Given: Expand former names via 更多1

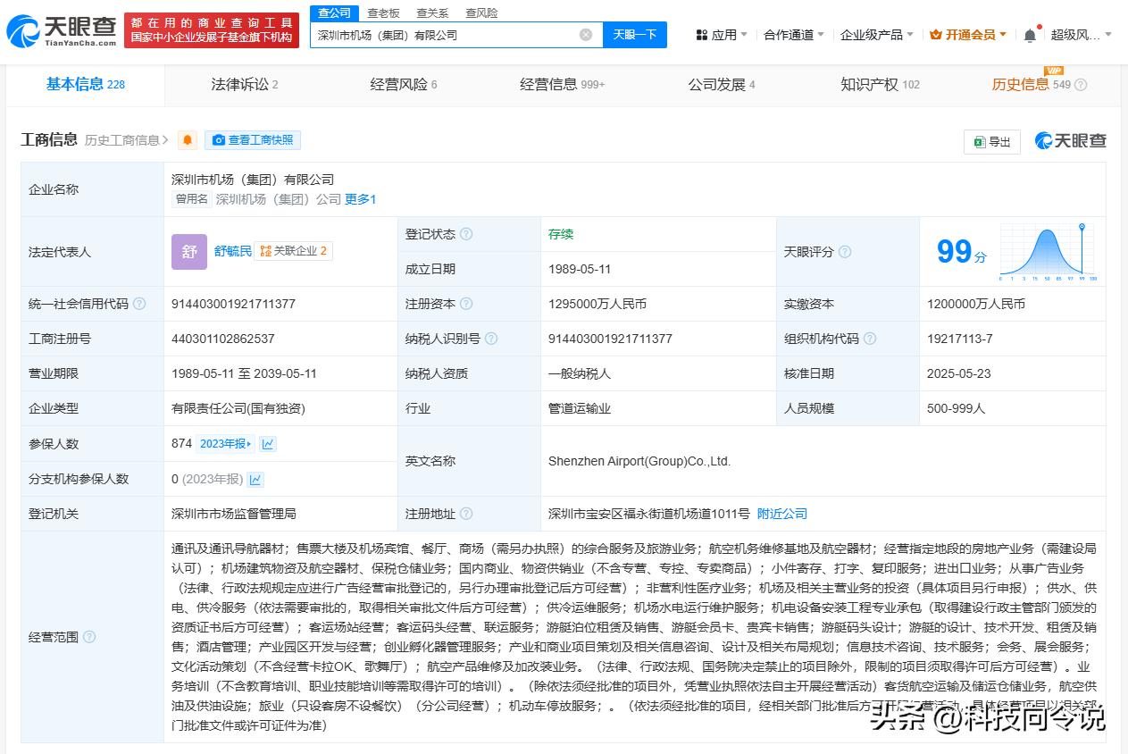Looking at the screenshot, I should coord(361,199).
